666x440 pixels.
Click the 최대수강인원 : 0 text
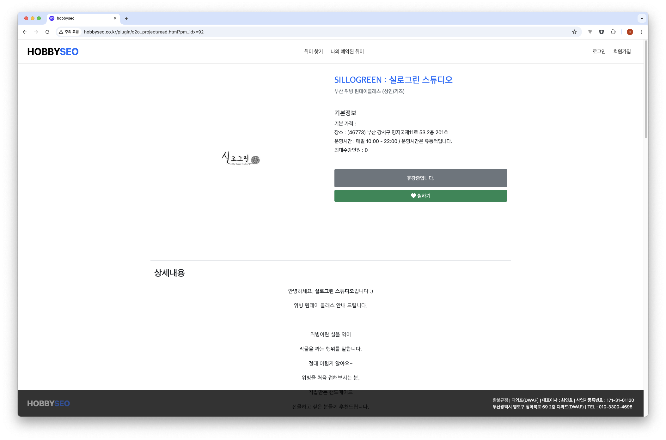pyautogui.click(x=351, y=150)
